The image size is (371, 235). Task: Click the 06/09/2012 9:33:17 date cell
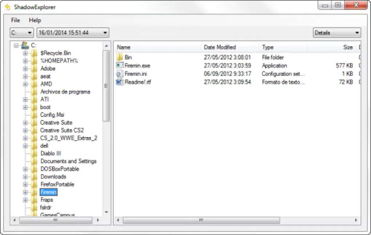(x=227, y=74)
